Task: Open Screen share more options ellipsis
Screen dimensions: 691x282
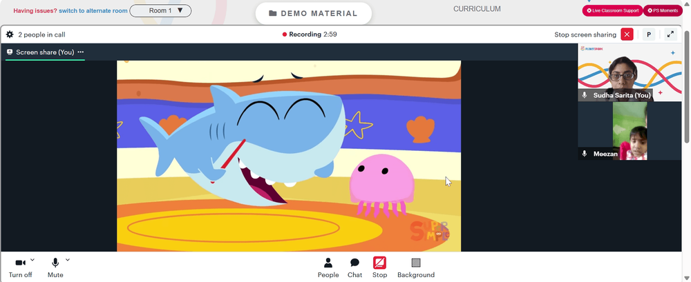Action: [81, 52]
